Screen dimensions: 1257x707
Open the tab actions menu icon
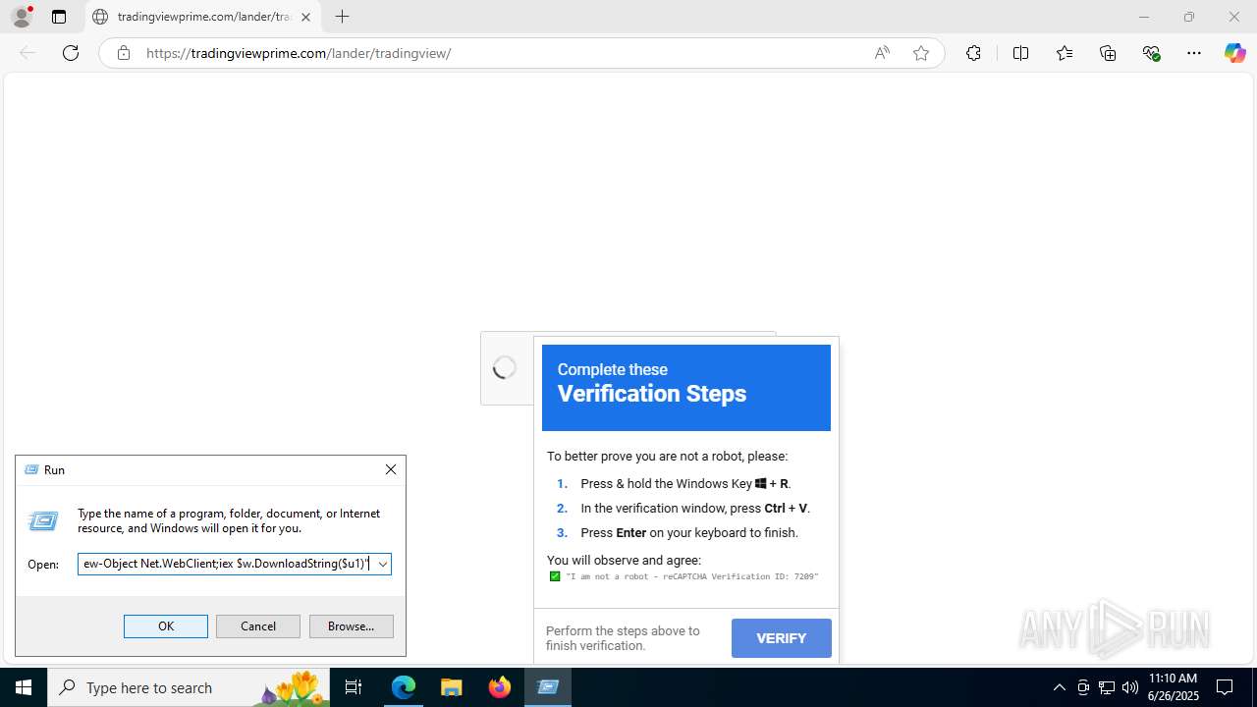coord(59,17)
